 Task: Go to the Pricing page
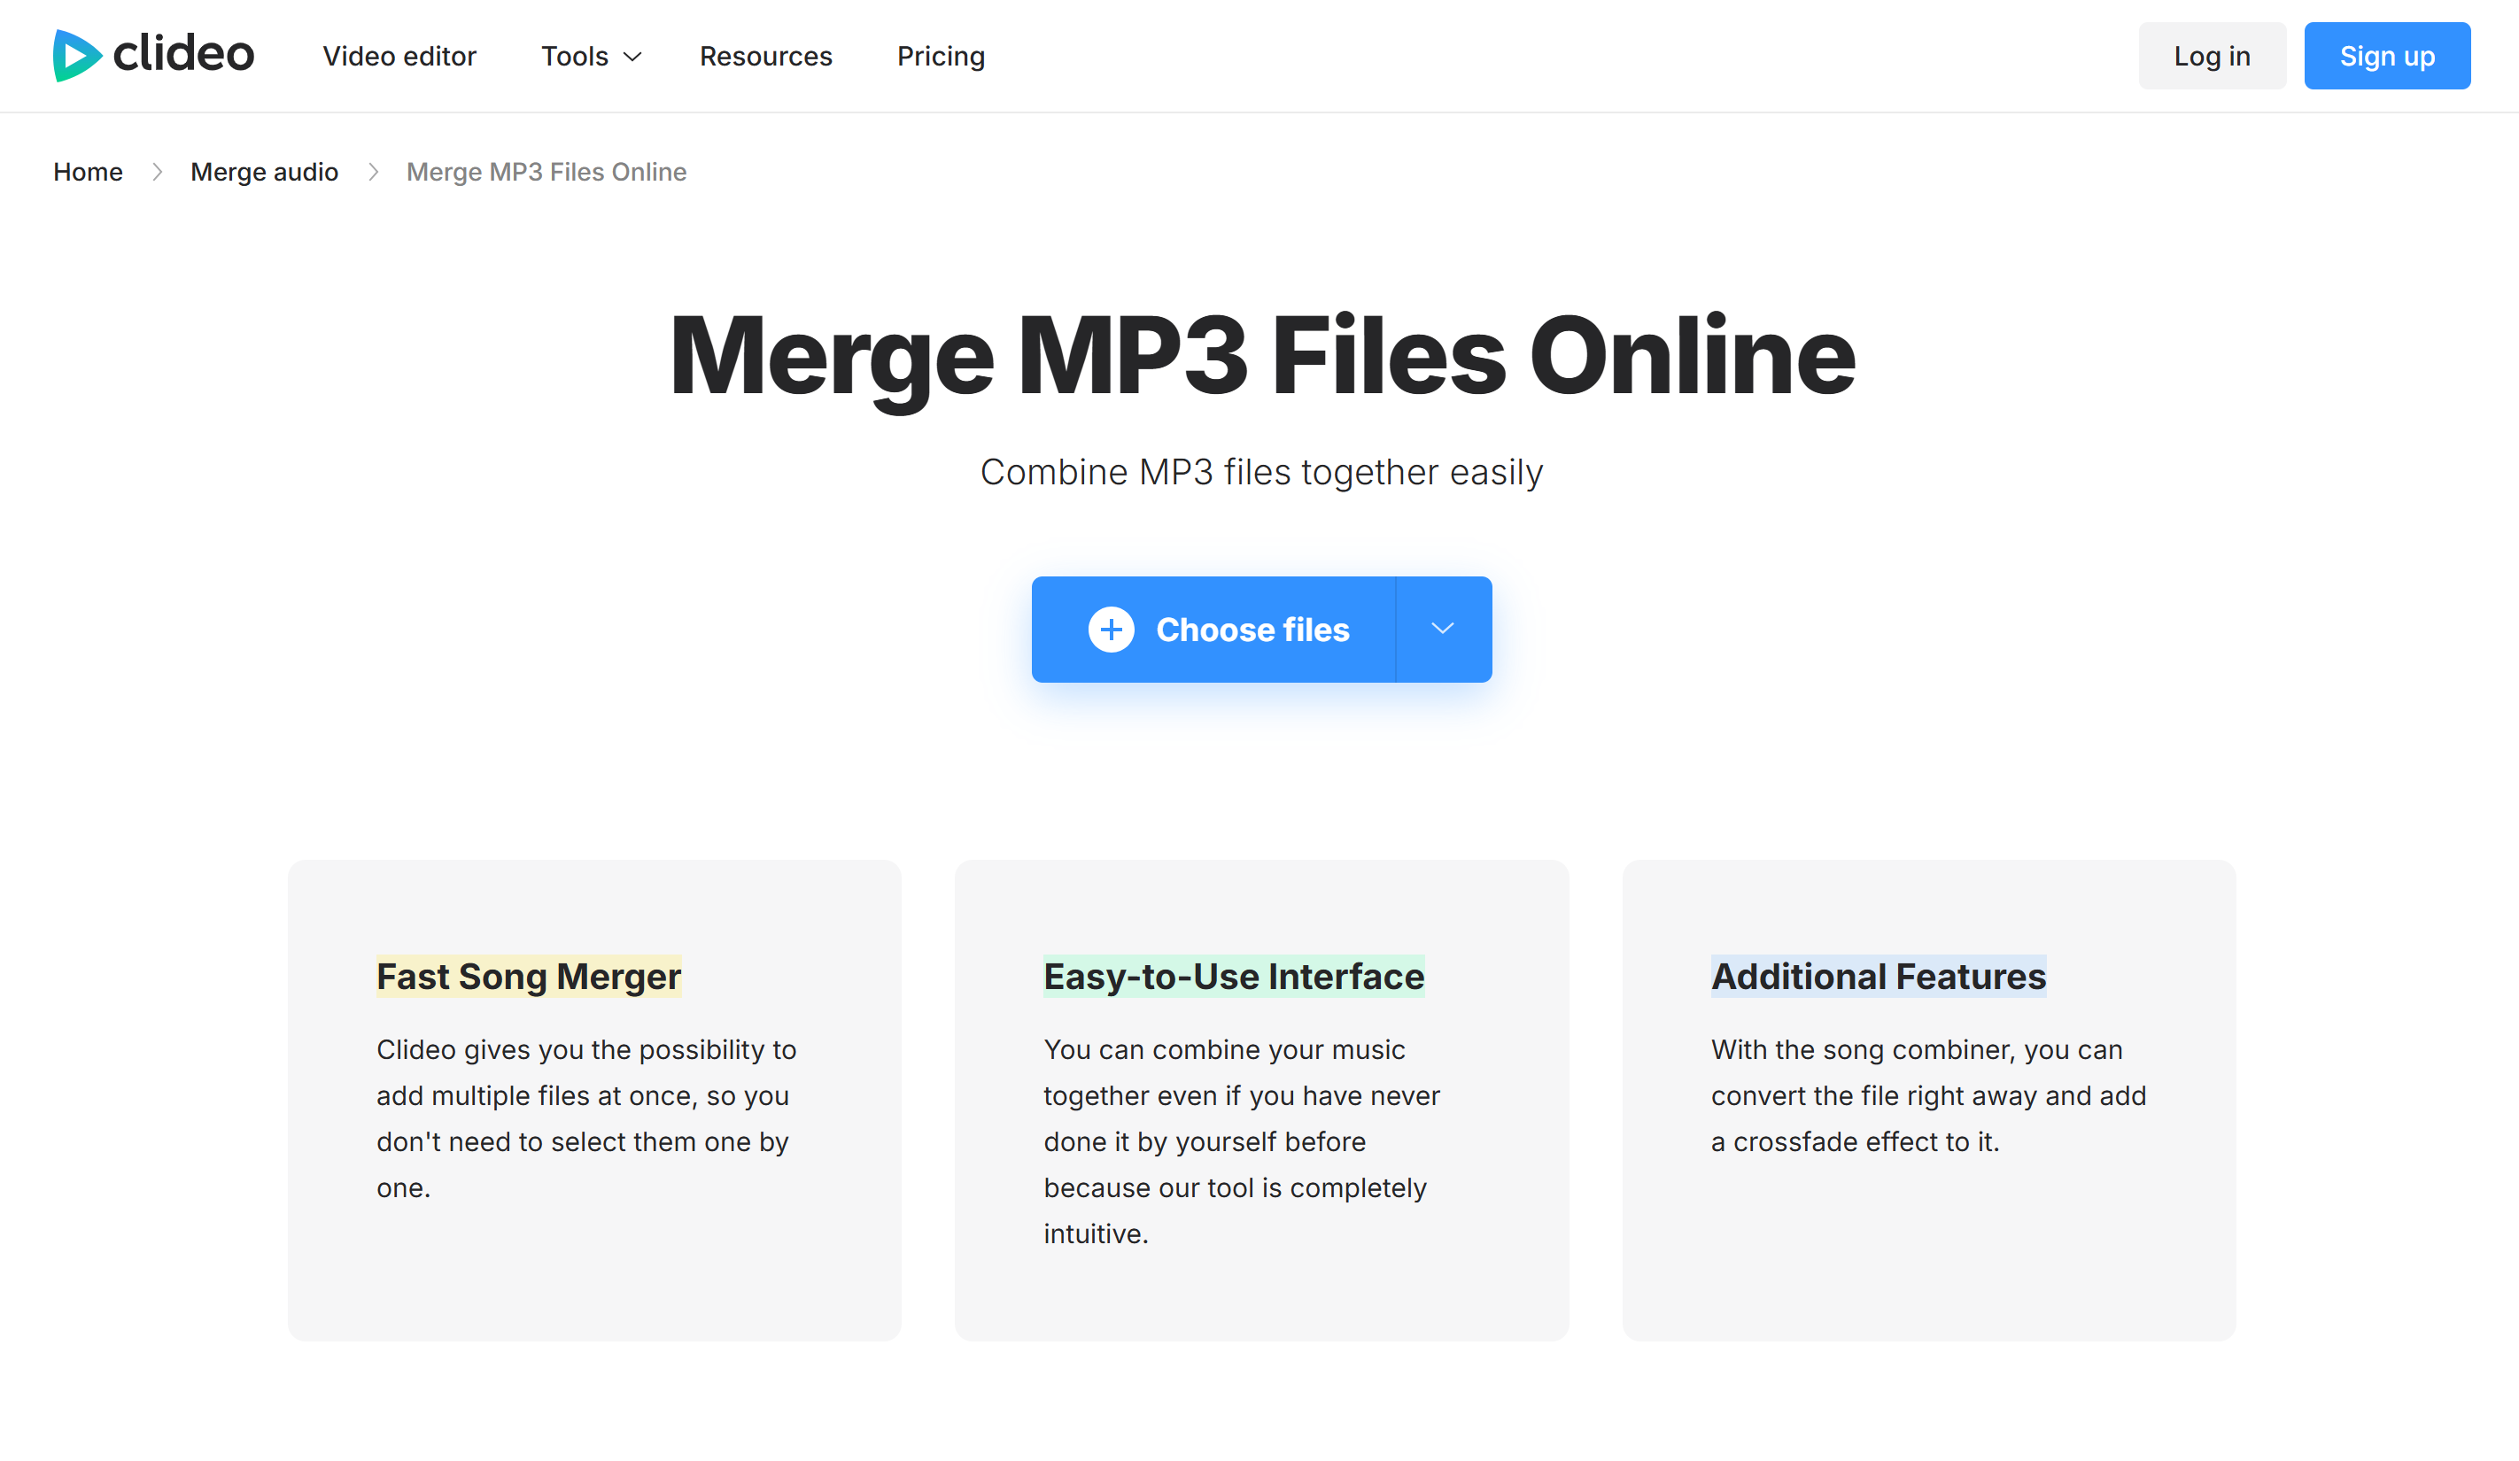[940, 56]
